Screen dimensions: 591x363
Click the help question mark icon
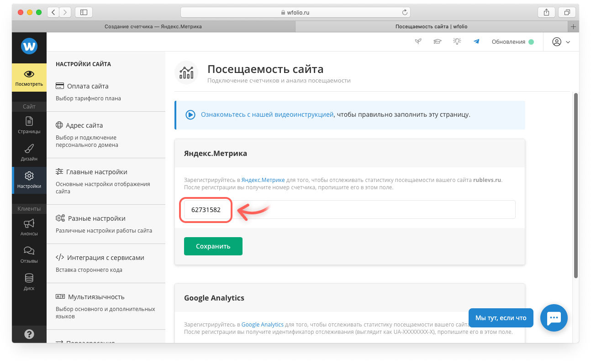coord(29,334)
